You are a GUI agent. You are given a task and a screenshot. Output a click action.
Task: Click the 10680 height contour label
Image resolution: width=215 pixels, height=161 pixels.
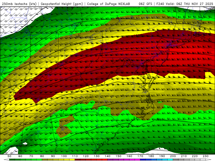click(159, 120)
